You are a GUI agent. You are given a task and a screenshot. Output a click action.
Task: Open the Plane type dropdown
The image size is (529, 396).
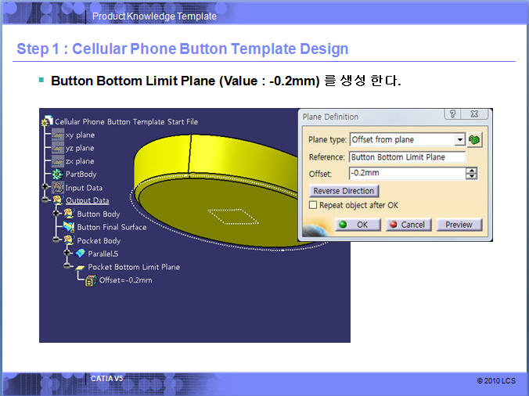click(459, 140)
